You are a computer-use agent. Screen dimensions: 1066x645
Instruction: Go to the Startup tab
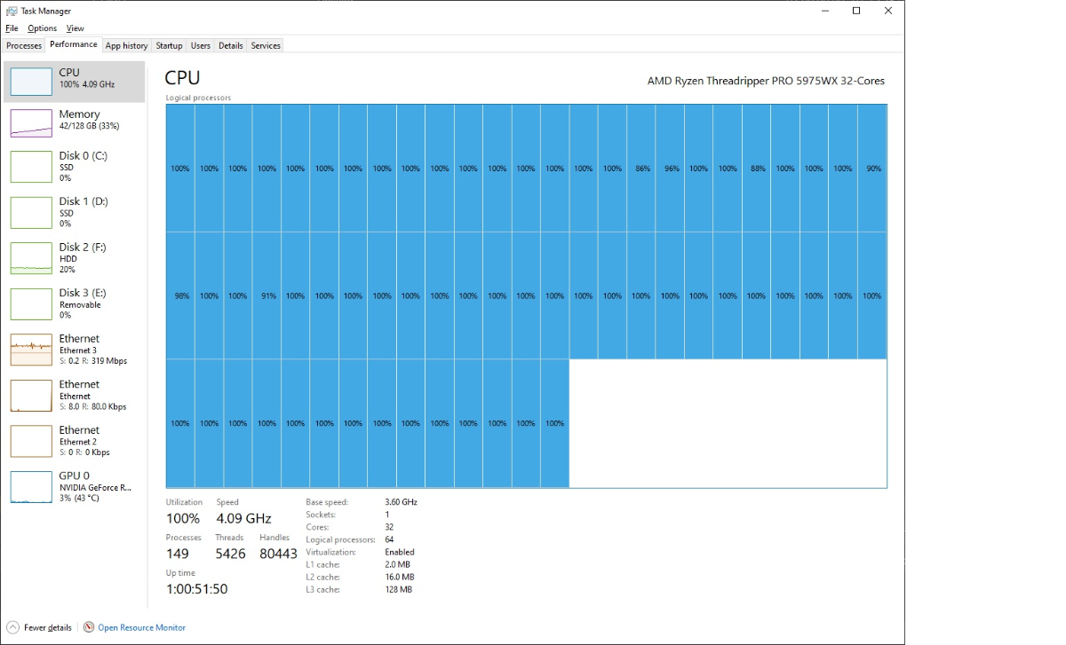[x=169, y=45]
